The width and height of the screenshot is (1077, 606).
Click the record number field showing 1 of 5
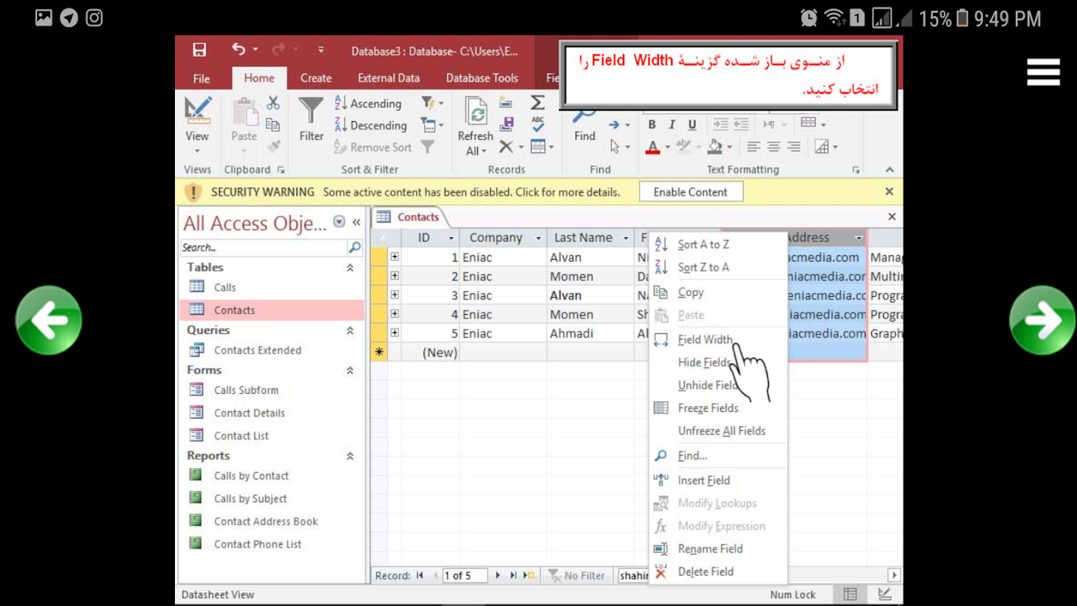point(465,576)
